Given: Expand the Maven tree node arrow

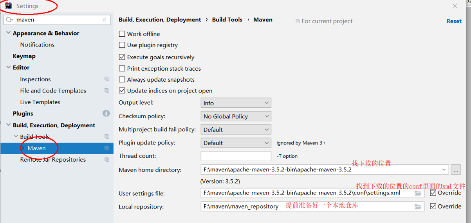Looking at the screenshot, I should (23, 148).
